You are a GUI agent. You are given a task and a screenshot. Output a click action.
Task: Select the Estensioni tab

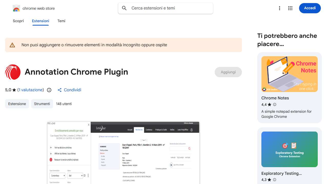40,21
